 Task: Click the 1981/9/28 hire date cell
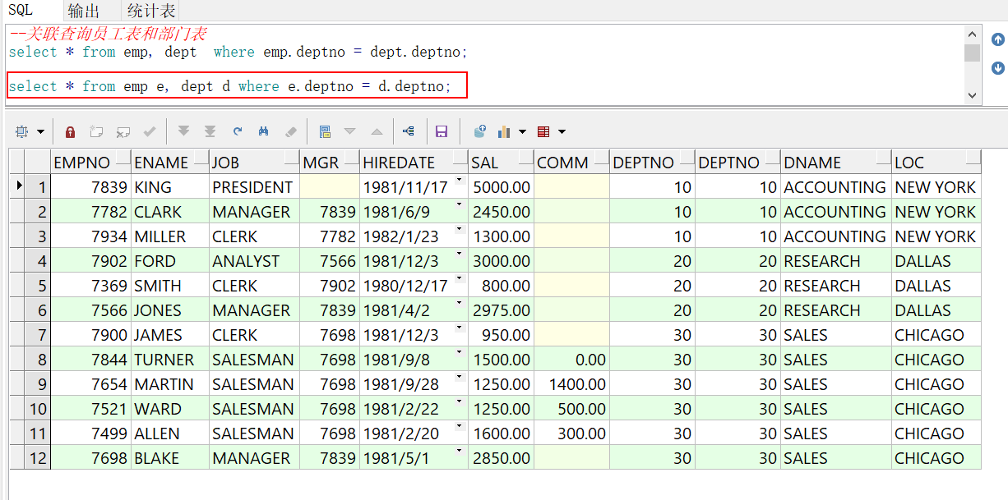[414, 383]
